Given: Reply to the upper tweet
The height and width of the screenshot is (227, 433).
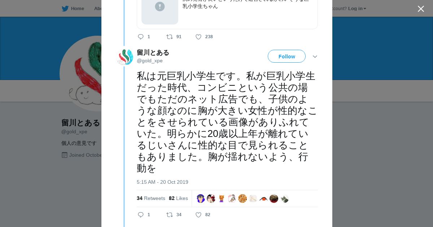Looking at the screenshot, I should pyautogui.click(x=141, y=37).
